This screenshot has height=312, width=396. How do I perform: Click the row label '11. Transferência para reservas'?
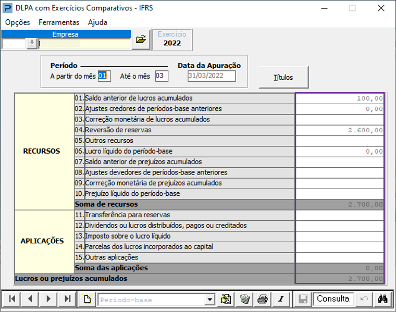184,215
